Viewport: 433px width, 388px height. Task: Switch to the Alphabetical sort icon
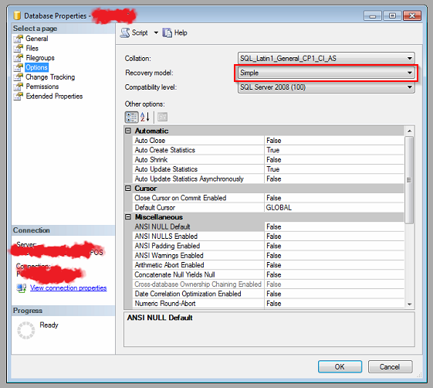[x=145, y=117]
